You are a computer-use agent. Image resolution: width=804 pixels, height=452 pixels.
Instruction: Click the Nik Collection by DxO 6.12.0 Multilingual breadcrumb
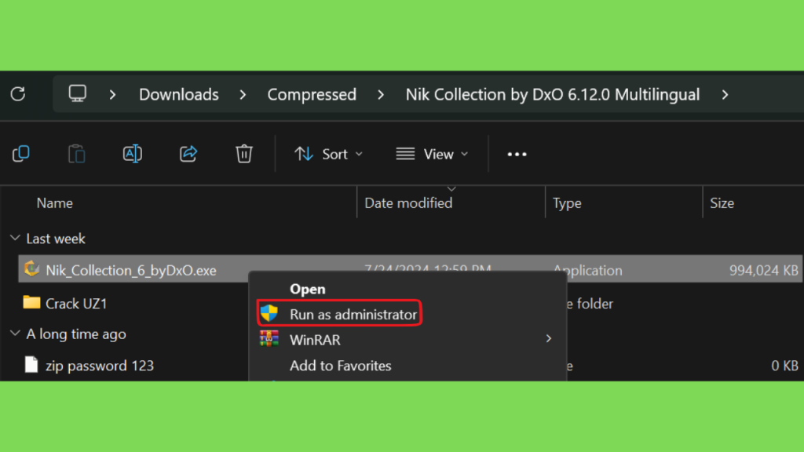click(x=553, y=95)
